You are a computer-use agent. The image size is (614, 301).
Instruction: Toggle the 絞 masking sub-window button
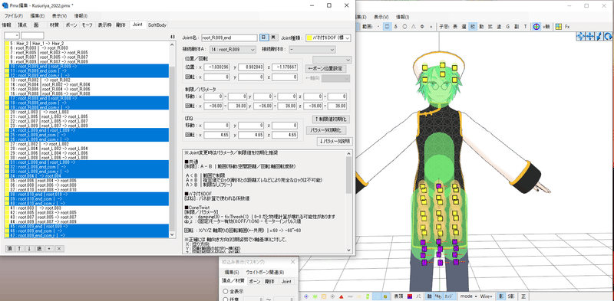coord(473,27)
